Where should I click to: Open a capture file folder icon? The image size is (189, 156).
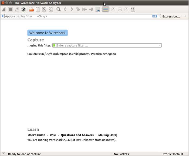tap(31, 9)
